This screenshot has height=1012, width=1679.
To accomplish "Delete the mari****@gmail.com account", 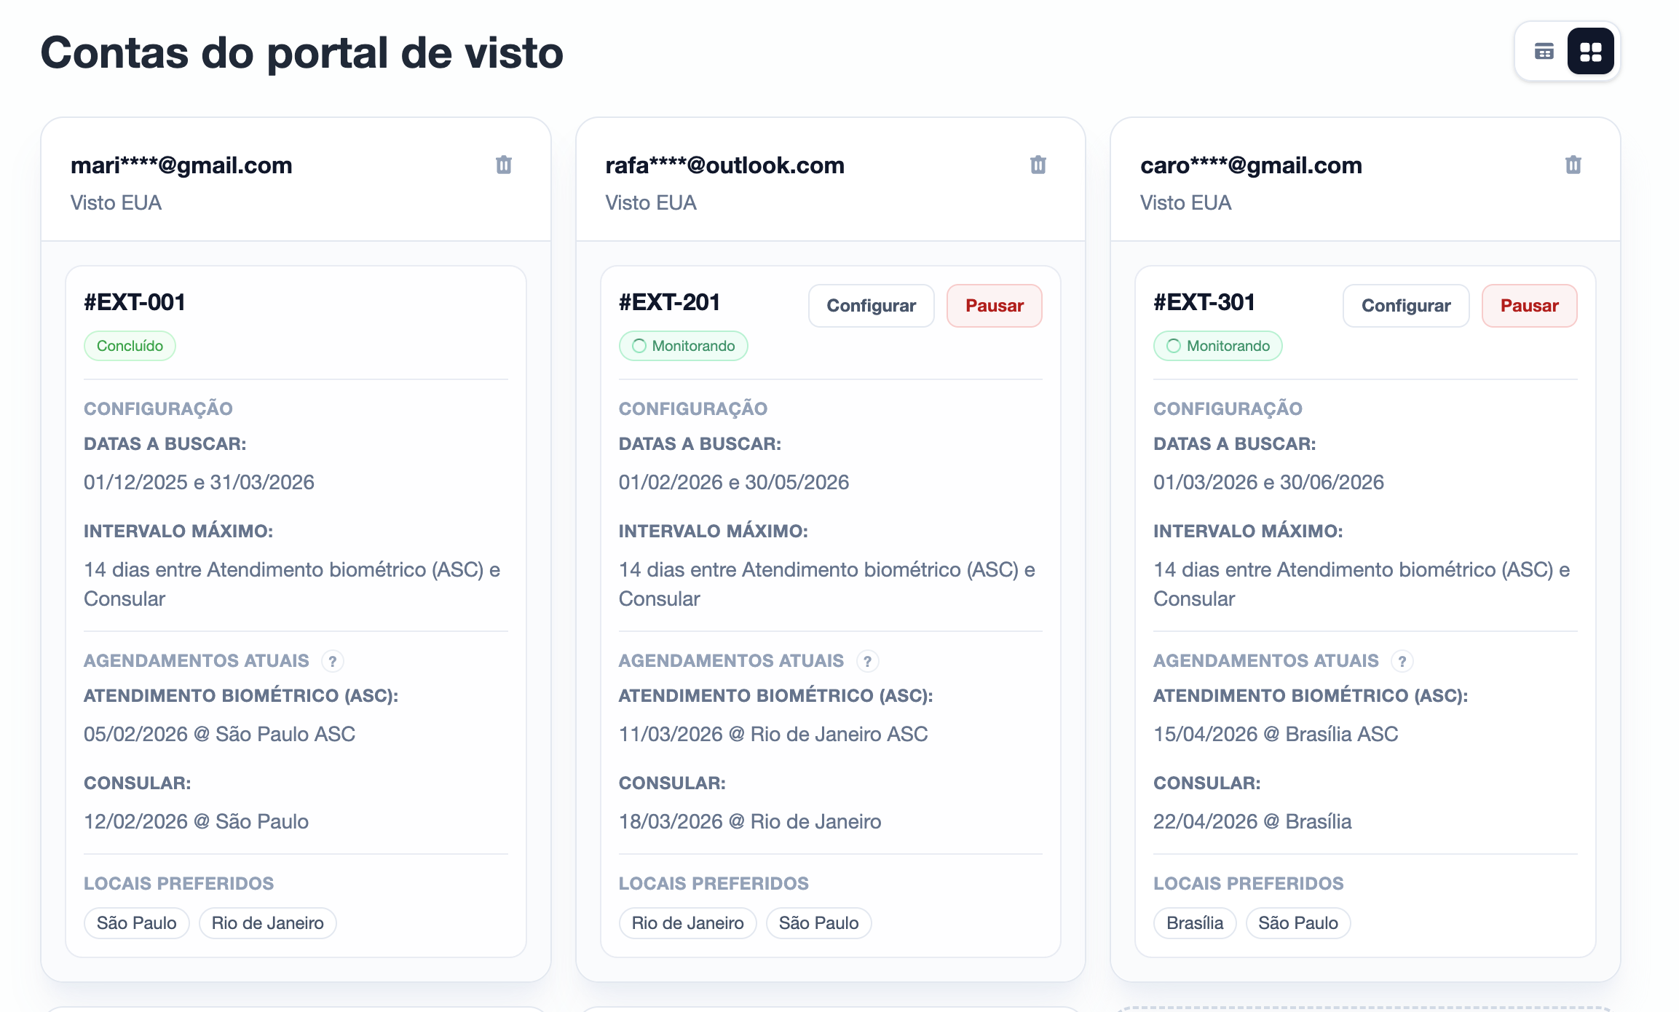I will (x=505, y=165).
